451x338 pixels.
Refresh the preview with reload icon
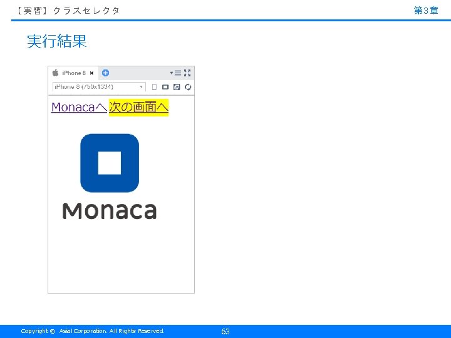point(188,87)
